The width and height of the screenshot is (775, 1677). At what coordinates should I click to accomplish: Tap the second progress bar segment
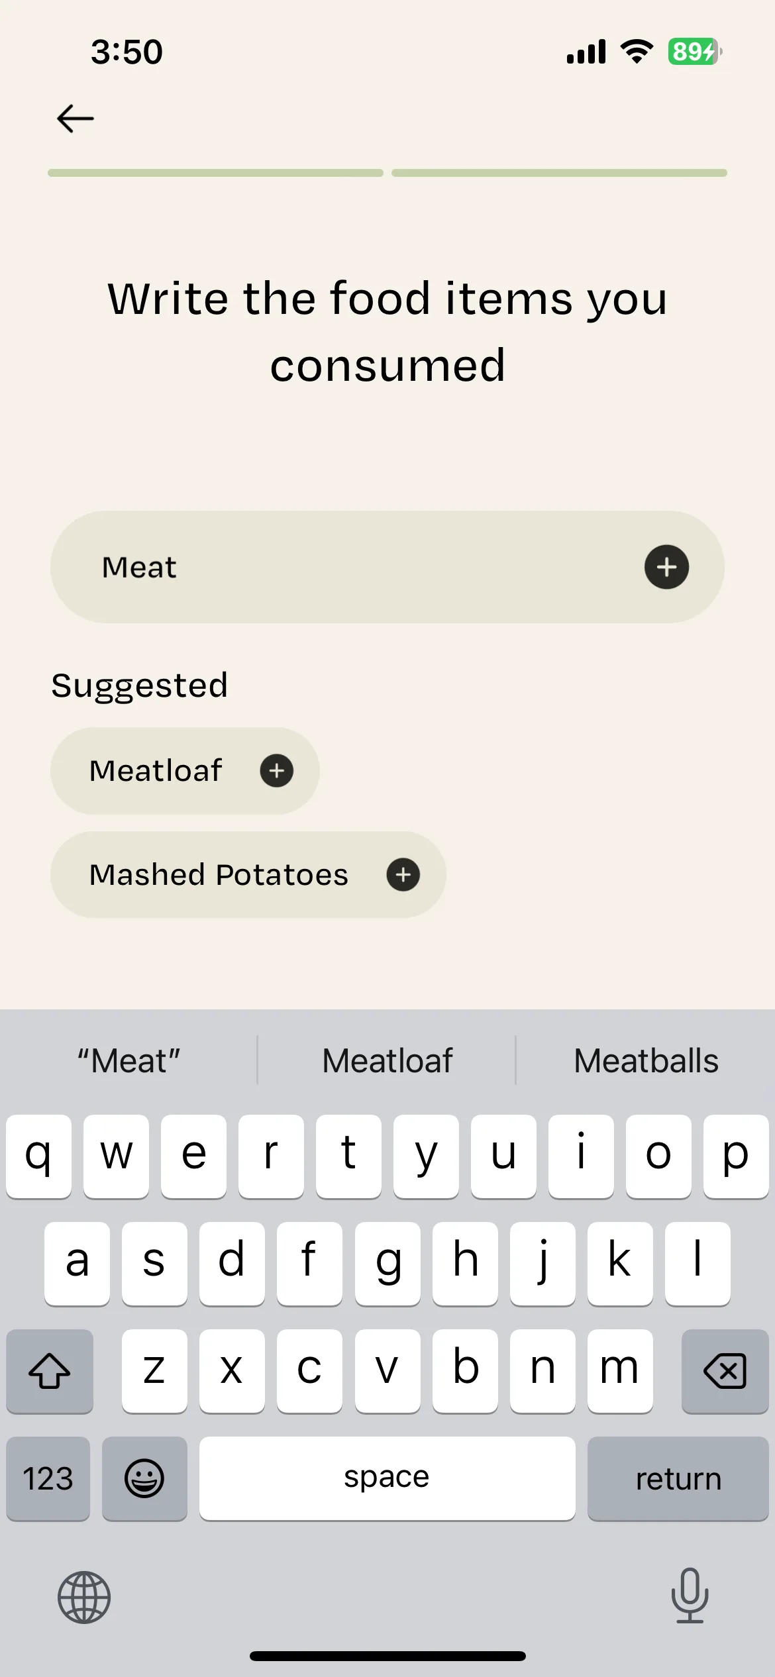(560, 173)
